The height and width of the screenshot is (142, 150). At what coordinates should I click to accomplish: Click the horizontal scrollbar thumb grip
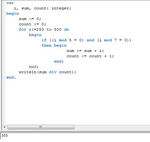(x=41, y=127)
